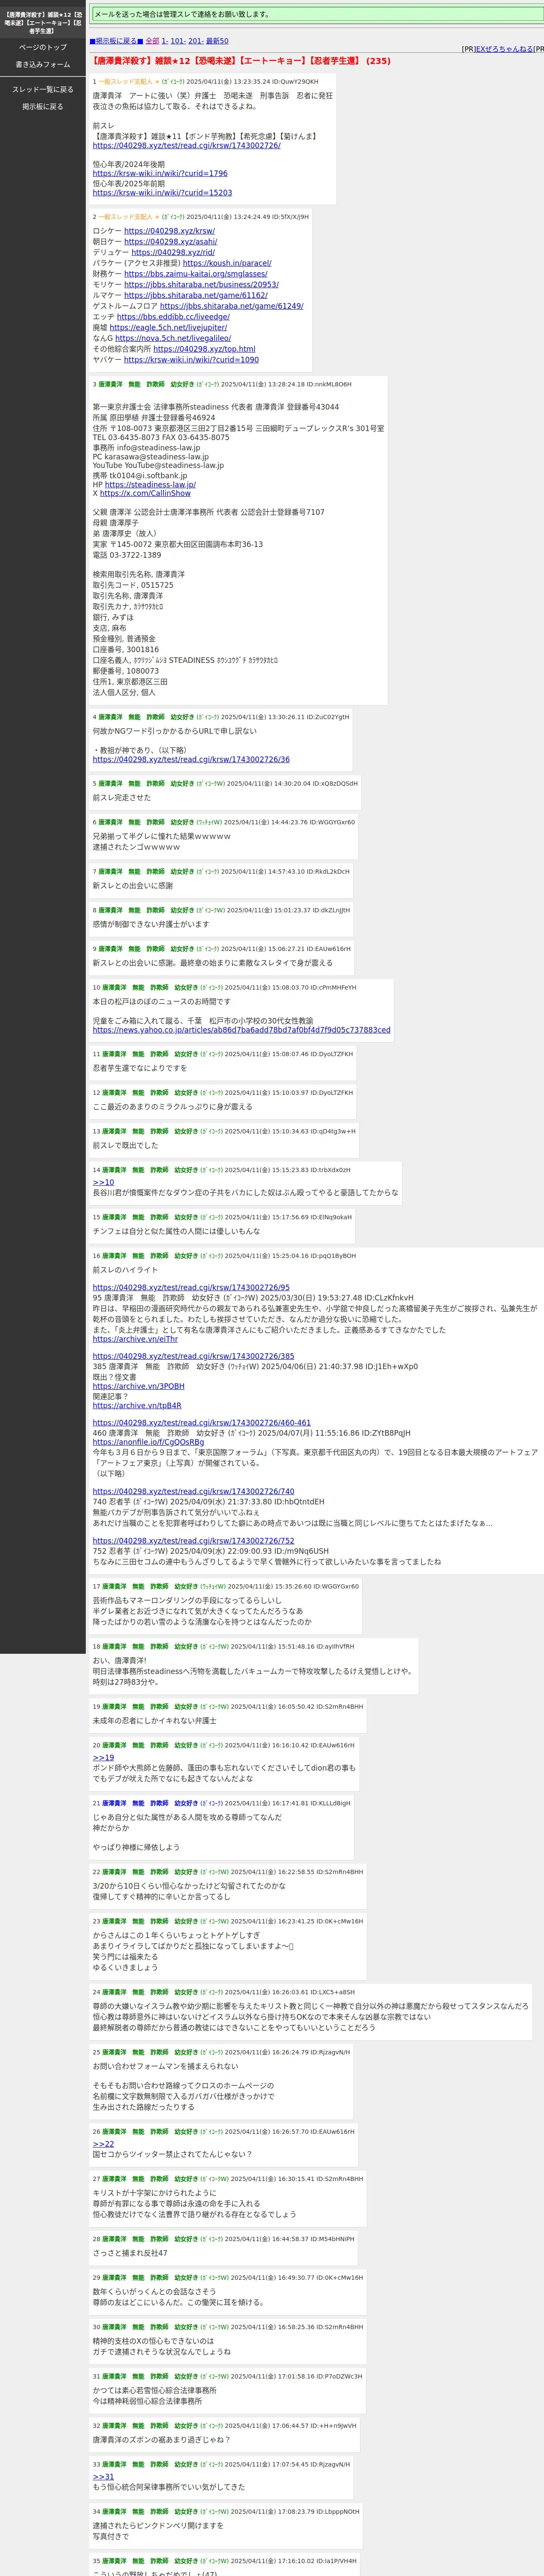Click post 5 text 前スレ完走させた
544x2576 pixels.
122,798
